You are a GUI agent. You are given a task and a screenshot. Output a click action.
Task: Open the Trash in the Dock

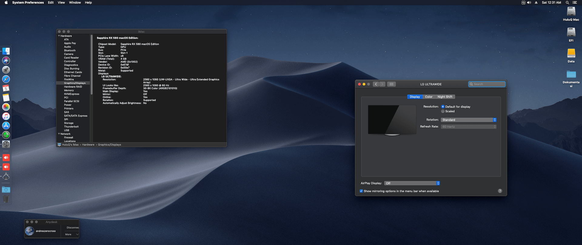6,199
